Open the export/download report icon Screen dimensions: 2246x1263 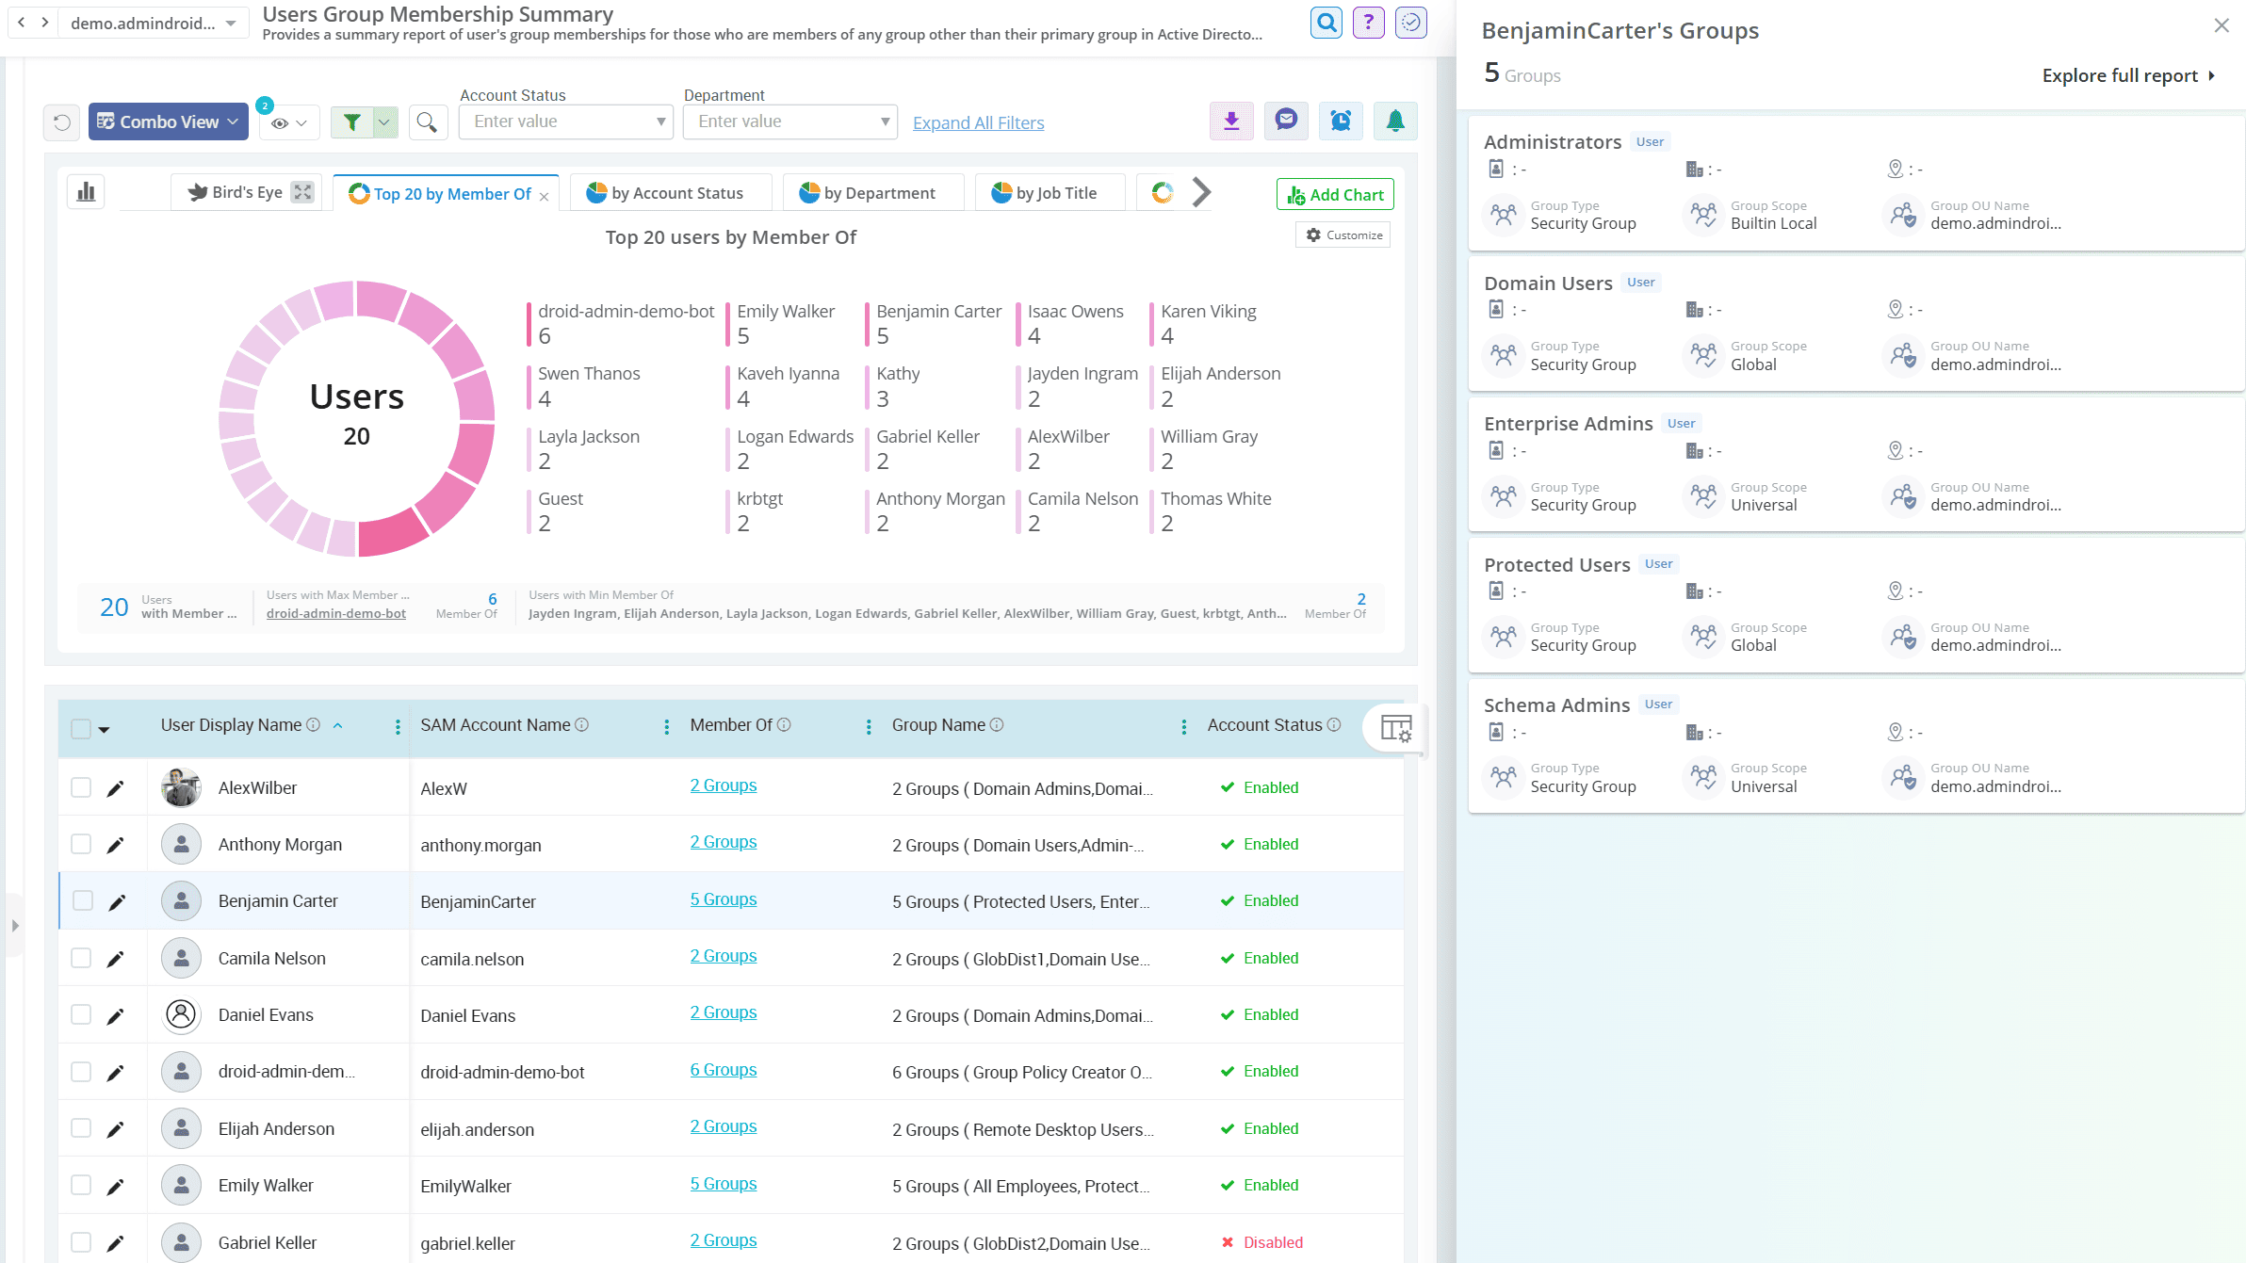coord(1231,121)
